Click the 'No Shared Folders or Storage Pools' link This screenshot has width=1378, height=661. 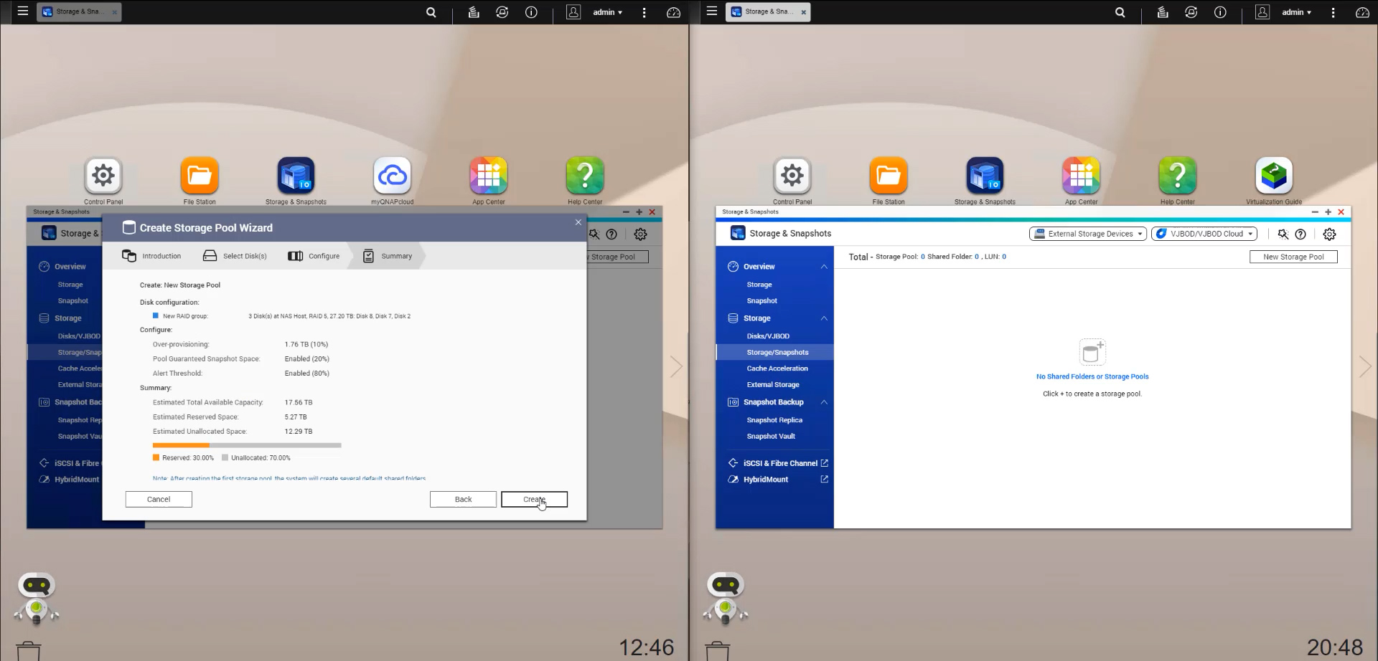coord(1092,376)
